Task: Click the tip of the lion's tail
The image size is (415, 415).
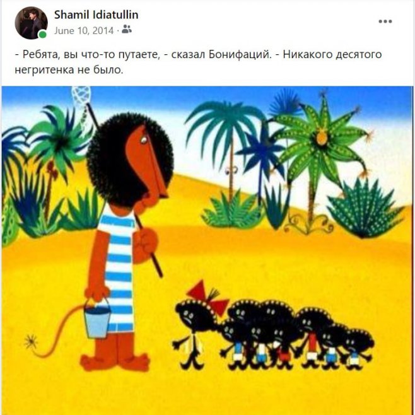Action: pyautogui.click(x=32, y=341)
